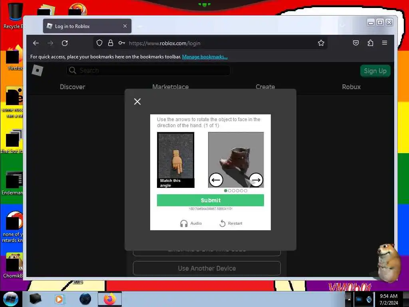The image size is (409, 307).
Task: Open the Discover navigation item
Action: tap(73, 87)
